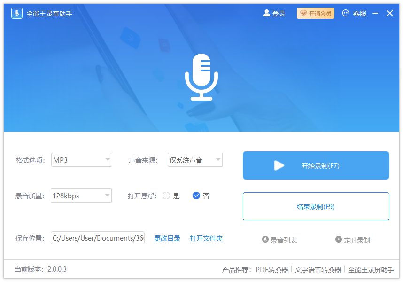Click 更改目录 to change save directory

pos(168,238)
